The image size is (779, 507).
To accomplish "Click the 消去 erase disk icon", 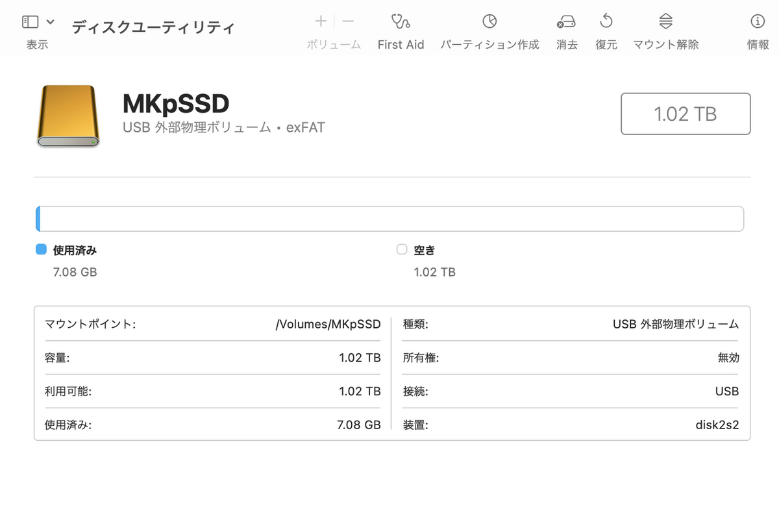I will [x=566, y=22].
